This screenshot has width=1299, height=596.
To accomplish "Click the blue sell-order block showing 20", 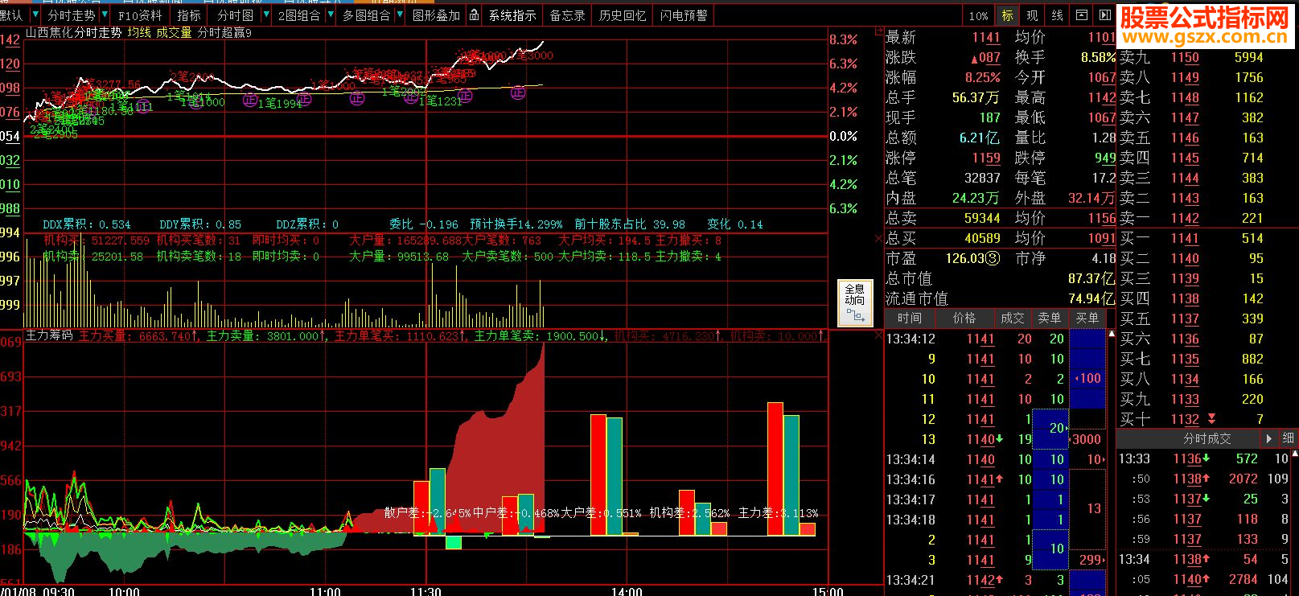I will 1051,428.
